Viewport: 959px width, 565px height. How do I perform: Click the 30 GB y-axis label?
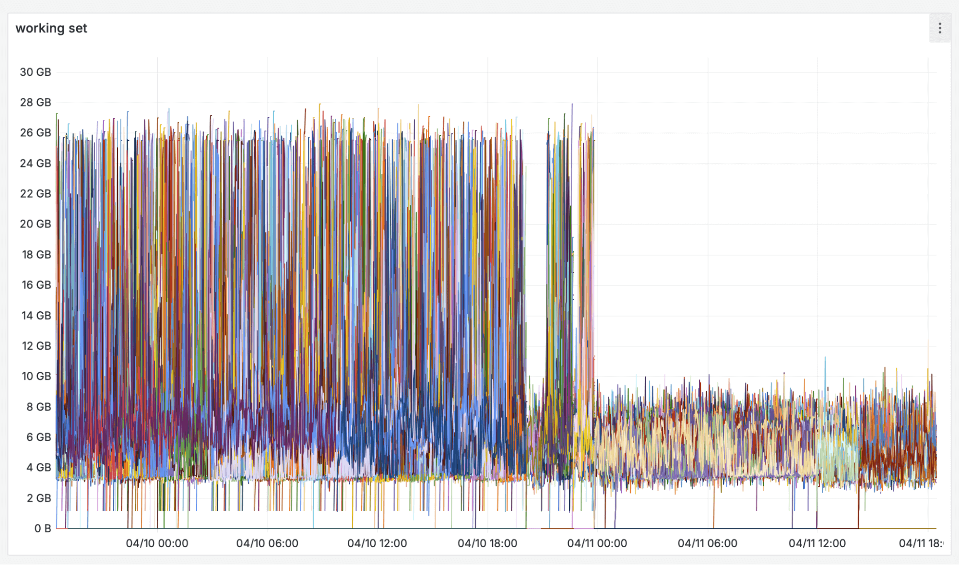point(35,71)
